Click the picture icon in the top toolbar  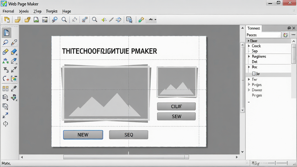36,19
